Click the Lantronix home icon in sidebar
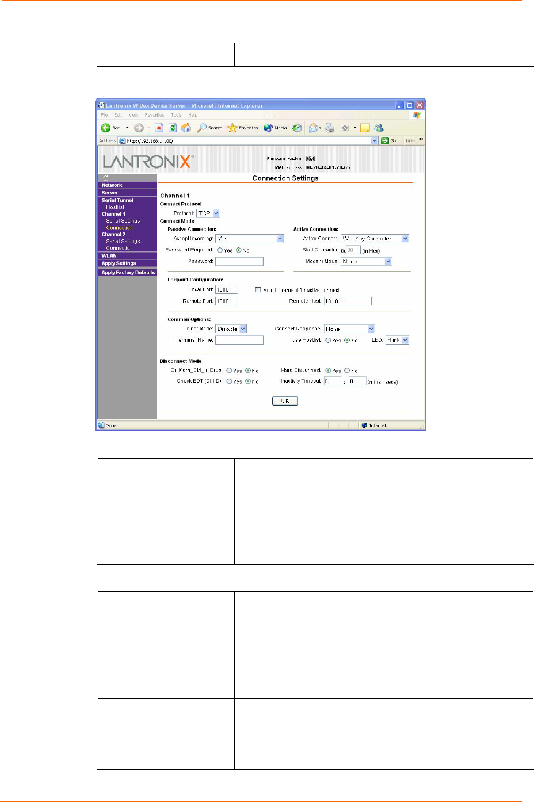Viewport: 534px width, 802px height. point(106,178)
